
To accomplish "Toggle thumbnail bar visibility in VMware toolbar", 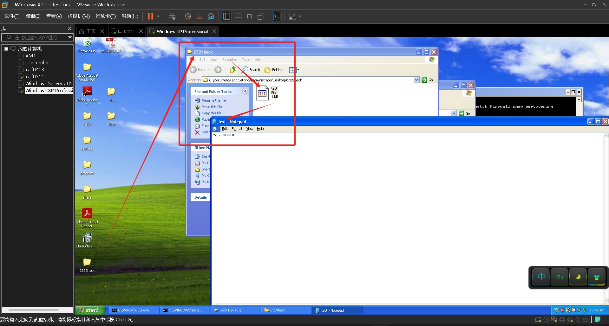I will coord(238,16).
